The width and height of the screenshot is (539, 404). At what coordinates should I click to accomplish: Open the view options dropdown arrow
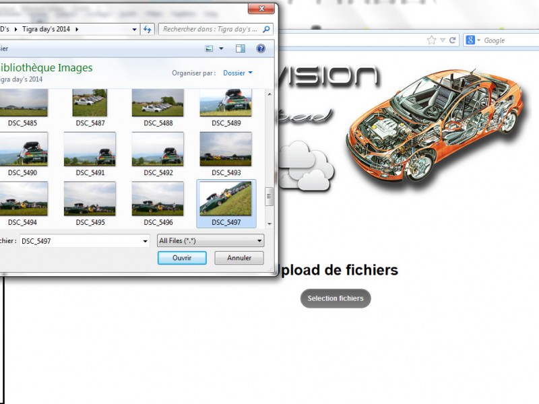[220, 48]
